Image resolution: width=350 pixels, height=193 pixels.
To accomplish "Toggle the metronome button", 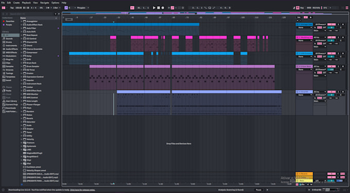I will point(48,8).
